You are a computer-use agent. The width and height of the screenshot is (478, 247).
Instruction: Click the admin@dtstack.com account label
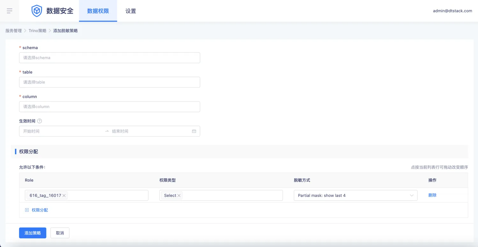click(452, 11)
